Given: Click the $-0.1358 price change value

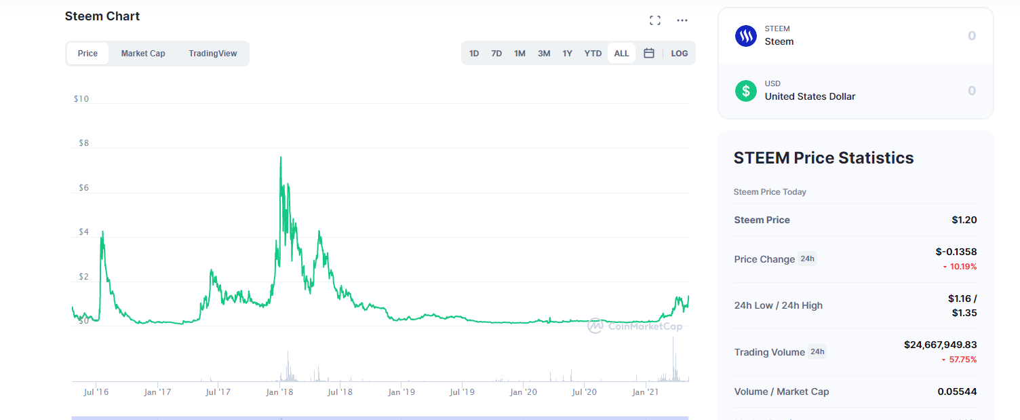Looking at the screenshot, I should point(956,252).
